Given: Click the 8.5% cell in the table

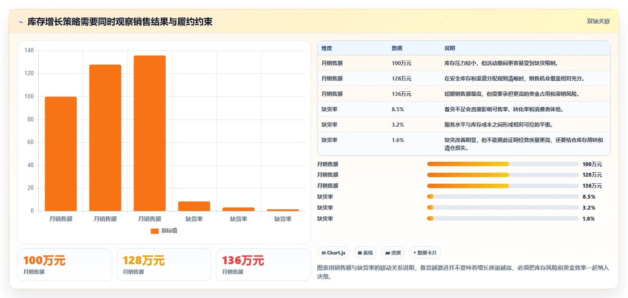Looking at the screenshot, I should (x=398, y=109).
